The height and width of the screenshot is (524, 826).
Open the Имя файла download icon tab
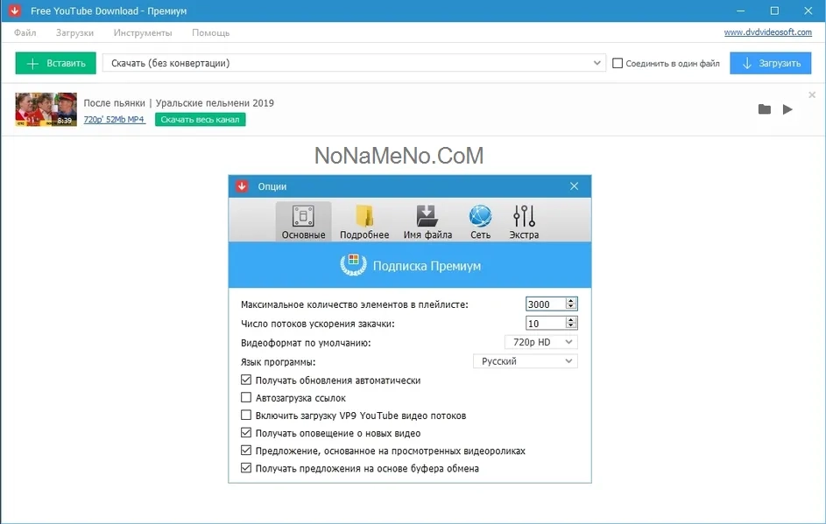tap(427, 221)
